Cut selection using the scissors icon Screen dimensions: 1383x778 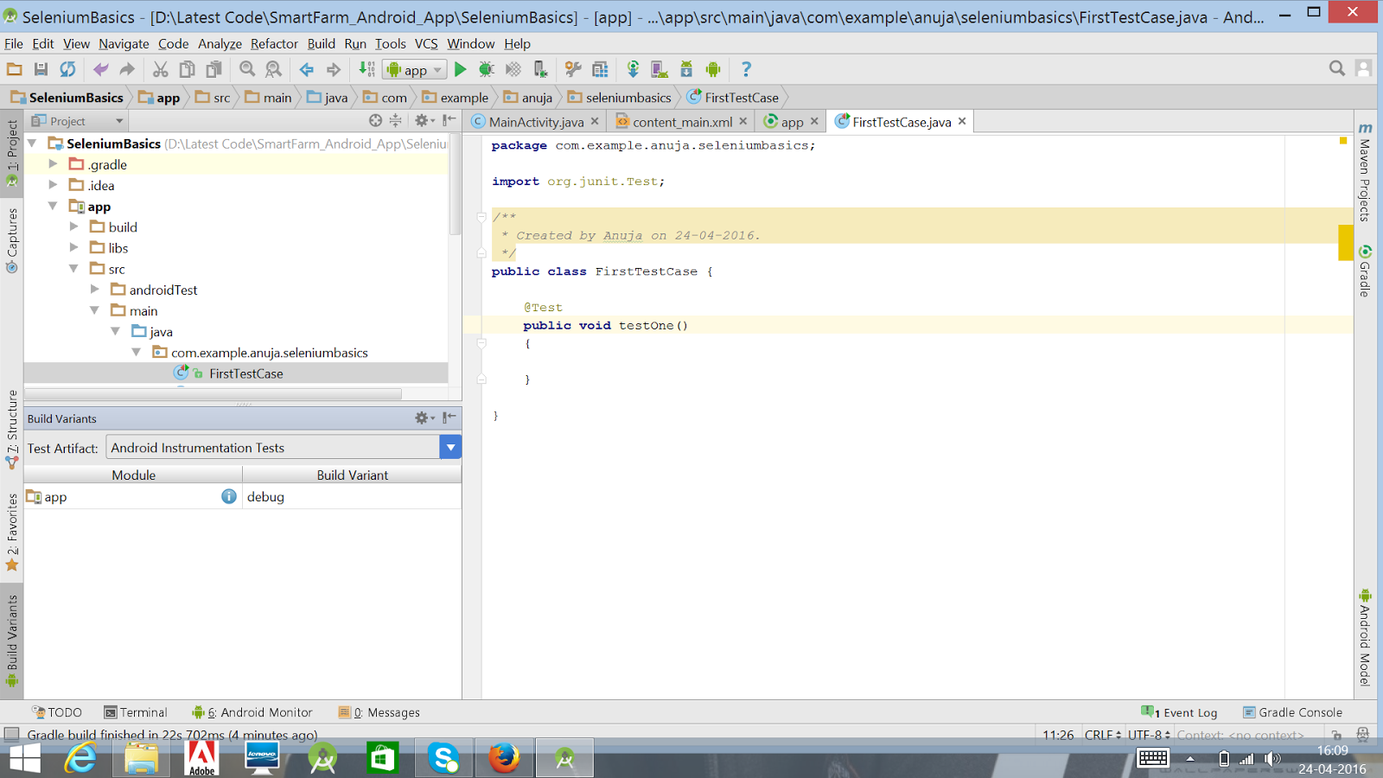161,69
